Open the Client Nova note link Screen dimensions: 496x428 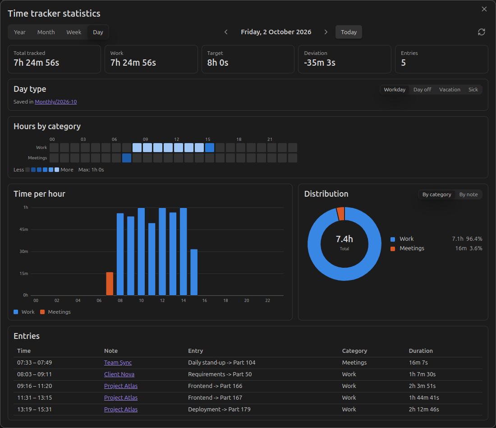click(119, 374)
